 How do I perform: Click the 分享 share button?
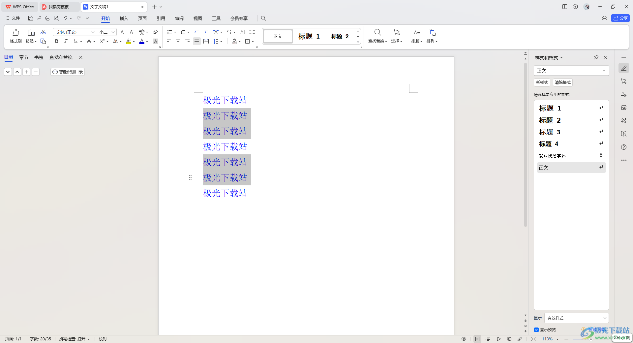[620, 18]
